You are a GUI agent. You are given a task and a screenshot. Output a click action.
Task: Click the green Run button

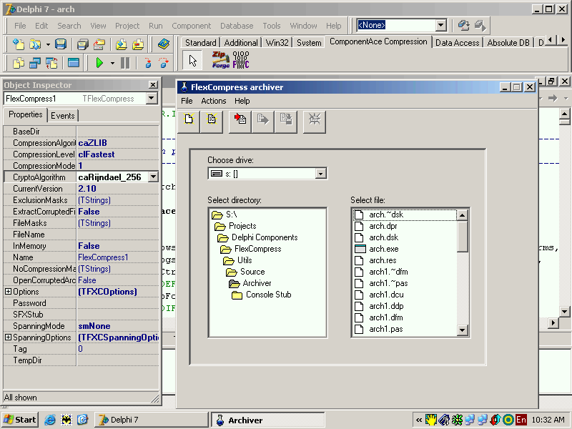pyautogui.click(x=99, y=63)
